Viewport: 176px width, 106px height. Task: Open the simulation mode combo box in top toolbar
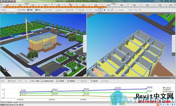tap(9, 10)
